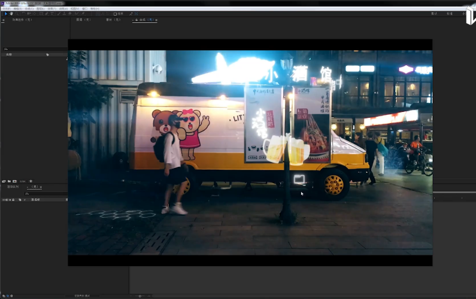Click the trash delete icon in Project panel
The width and height of the screenshot is (476, 299).
[31, 181]
